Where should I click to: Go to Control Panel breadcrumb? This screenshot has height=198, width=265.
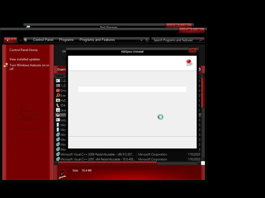(43, 40)
